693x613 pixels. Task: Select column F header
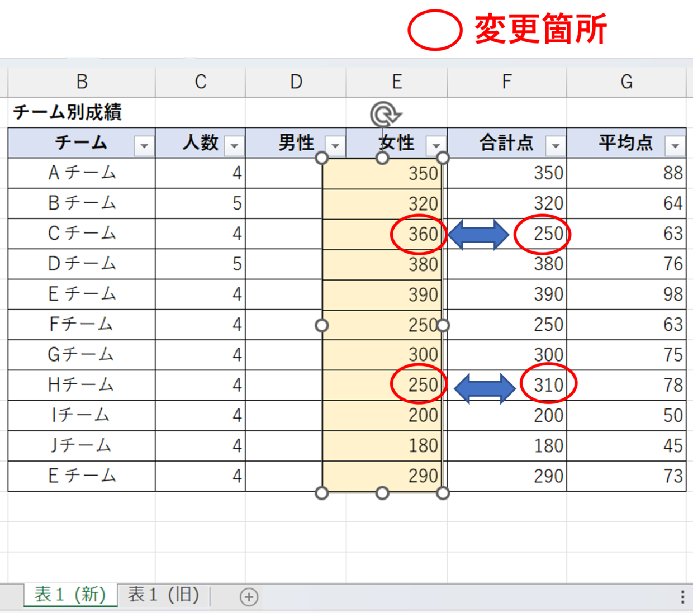pyautogui.click(x=507, y=82)
